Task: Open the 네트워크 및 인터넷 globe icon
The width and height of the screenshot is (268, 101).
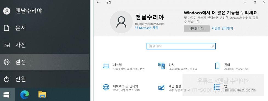Action: [106, 87]
